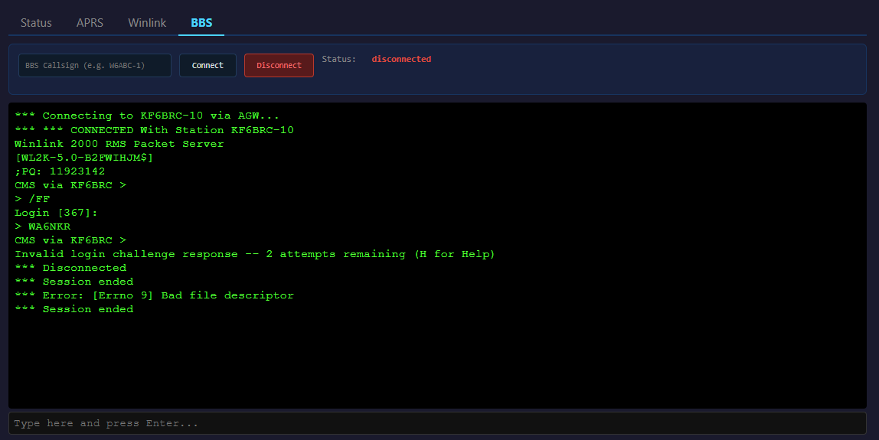879x440 pixels.
Task: Focus the BBS Callsign input field
Action: click(x=95, y=66)
